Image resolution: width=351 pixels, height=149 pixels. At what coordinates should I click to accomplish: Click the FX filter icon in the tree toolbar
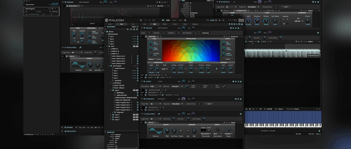click(128, 29)
